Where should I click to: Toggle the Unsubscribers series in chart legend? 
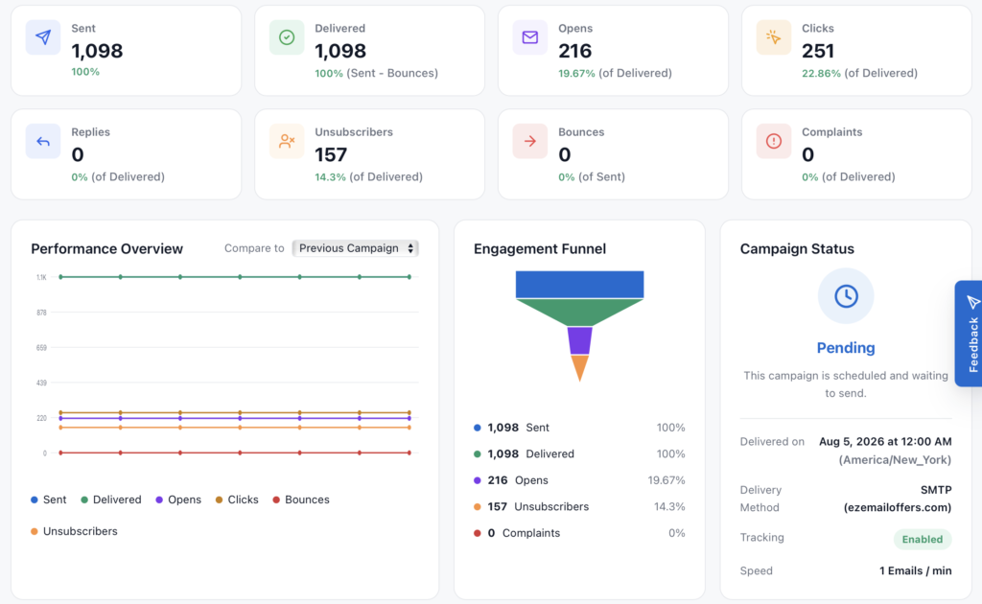(74, 531)
